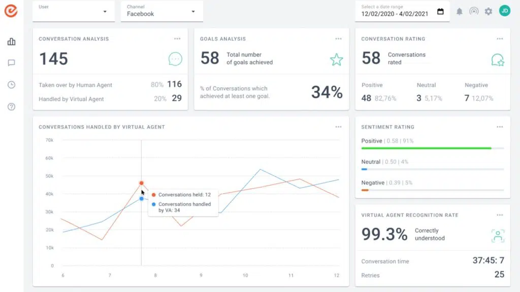Click the JD profile avatar

[504, 10]
